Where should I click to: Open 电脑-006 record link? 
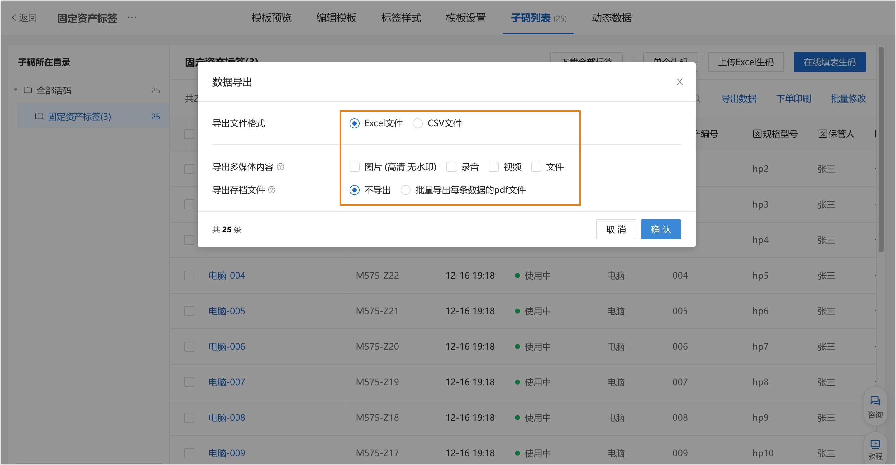[x=226, y=347]
